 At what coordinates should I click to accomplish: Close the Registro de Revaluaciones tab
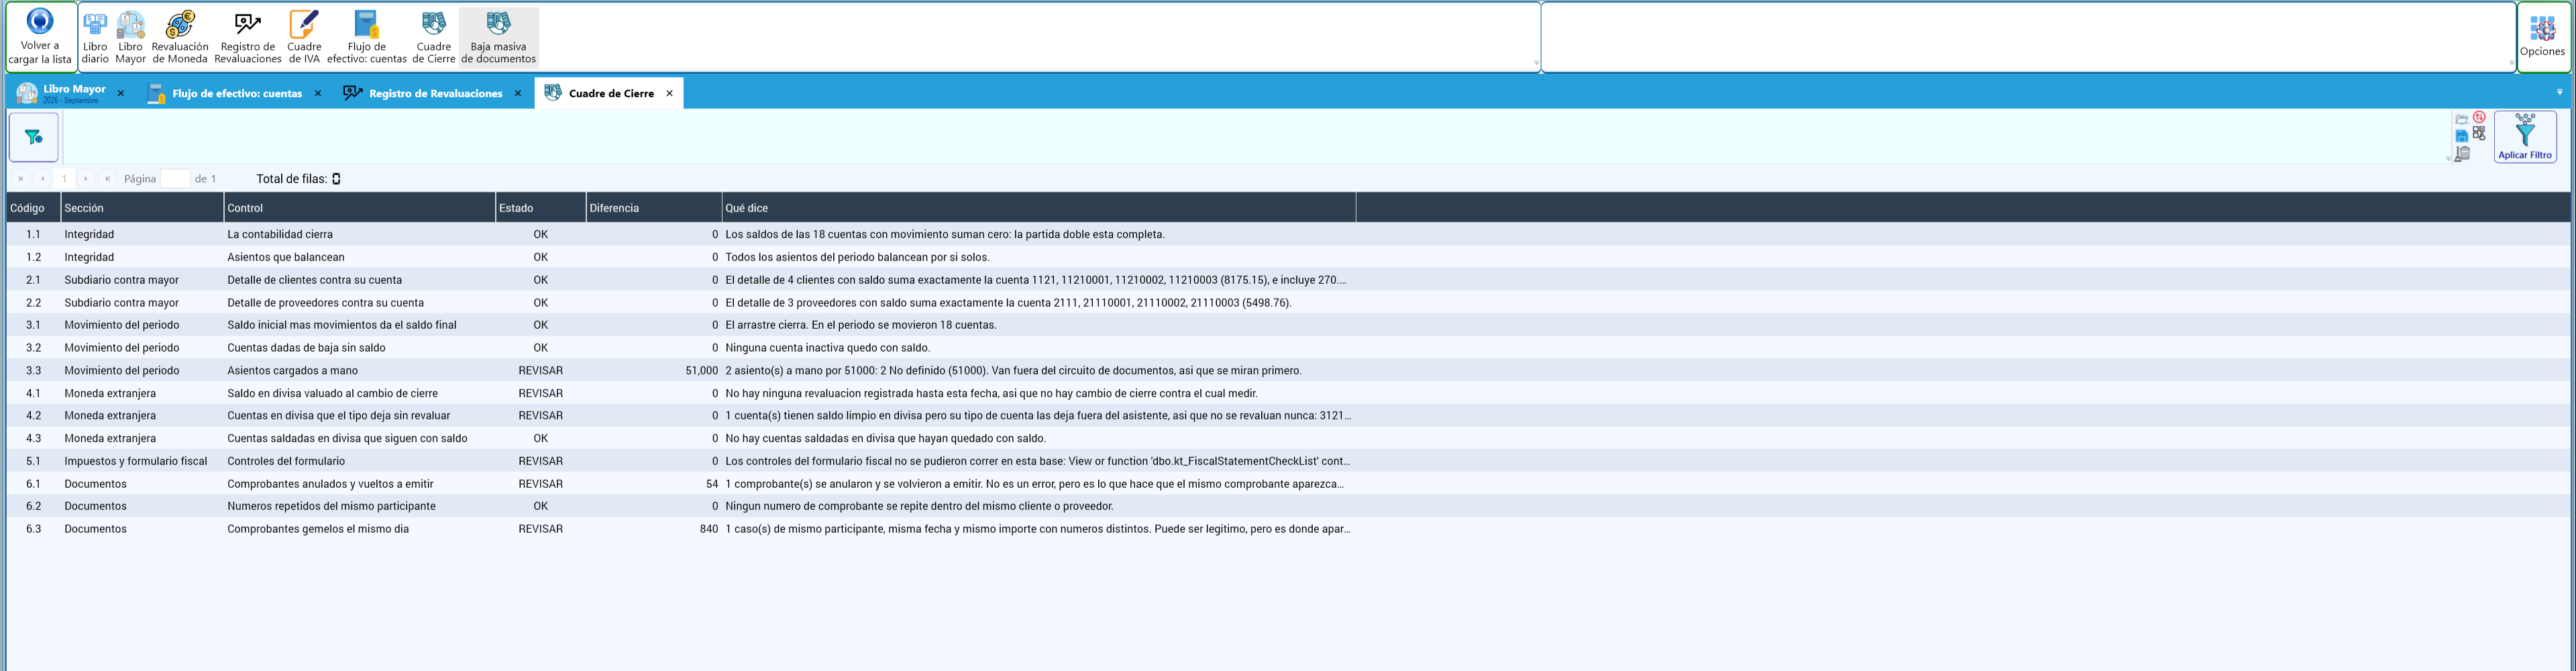click(x=518, y=94)
